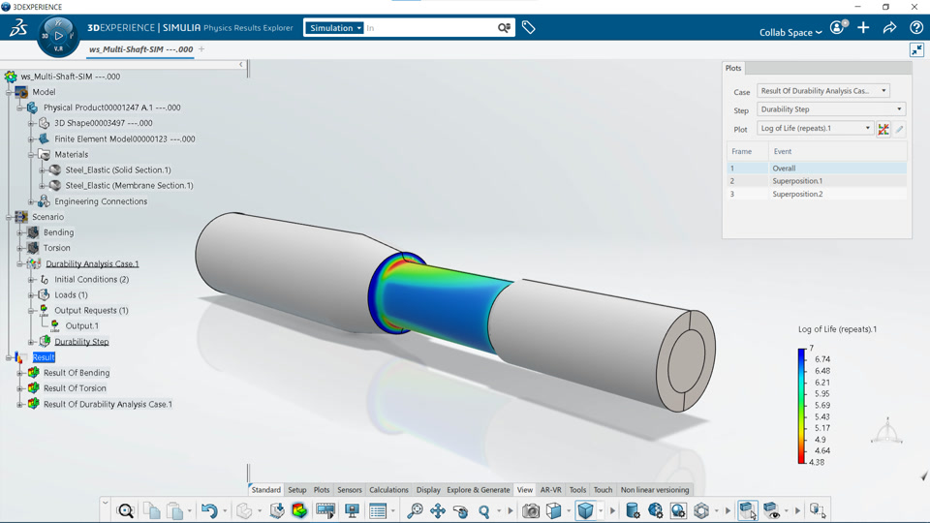
Task: Click the Fit All In magnifier icon
Action: pyautogui.click(x=125, y=510)
